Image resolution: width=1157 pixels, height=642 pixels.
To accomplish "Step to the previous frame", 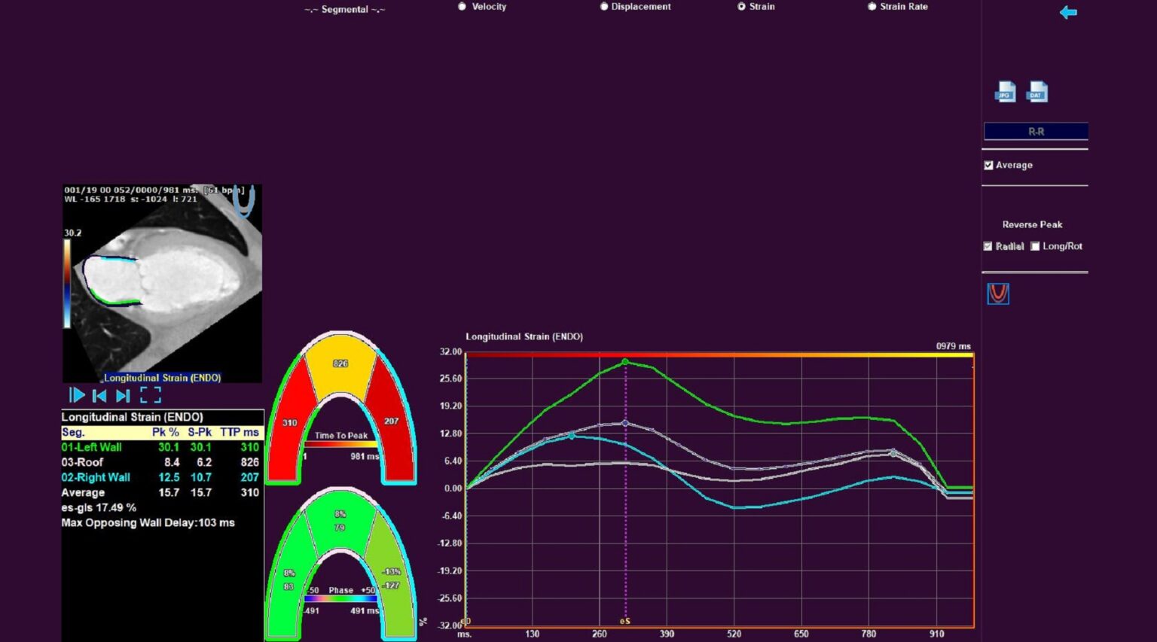I will pos(99,395).
